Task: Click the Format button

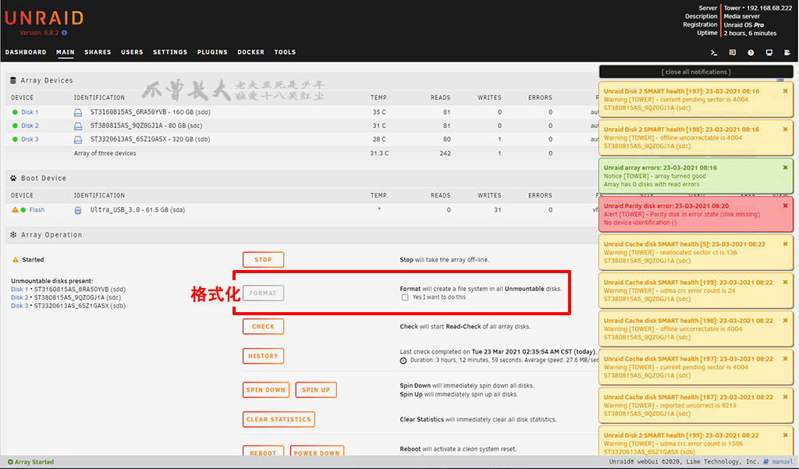Action: [x=263, y=293]
